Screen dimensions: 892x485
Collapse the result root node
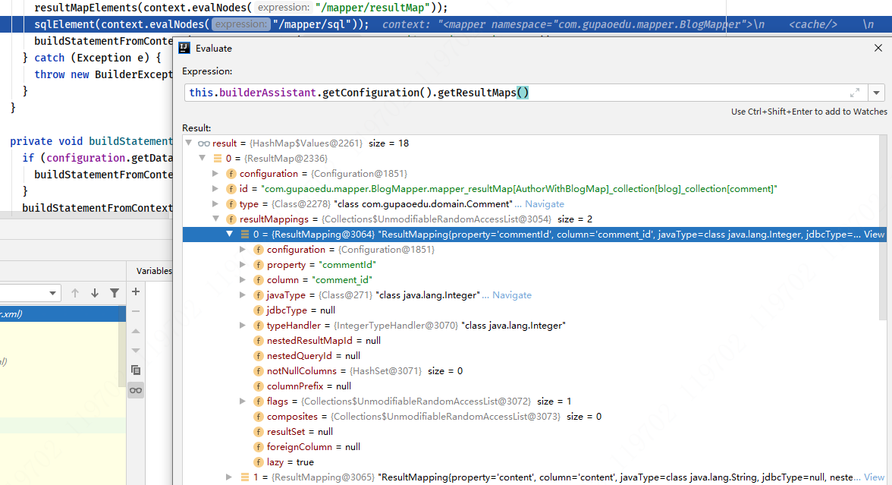[189, 143]
